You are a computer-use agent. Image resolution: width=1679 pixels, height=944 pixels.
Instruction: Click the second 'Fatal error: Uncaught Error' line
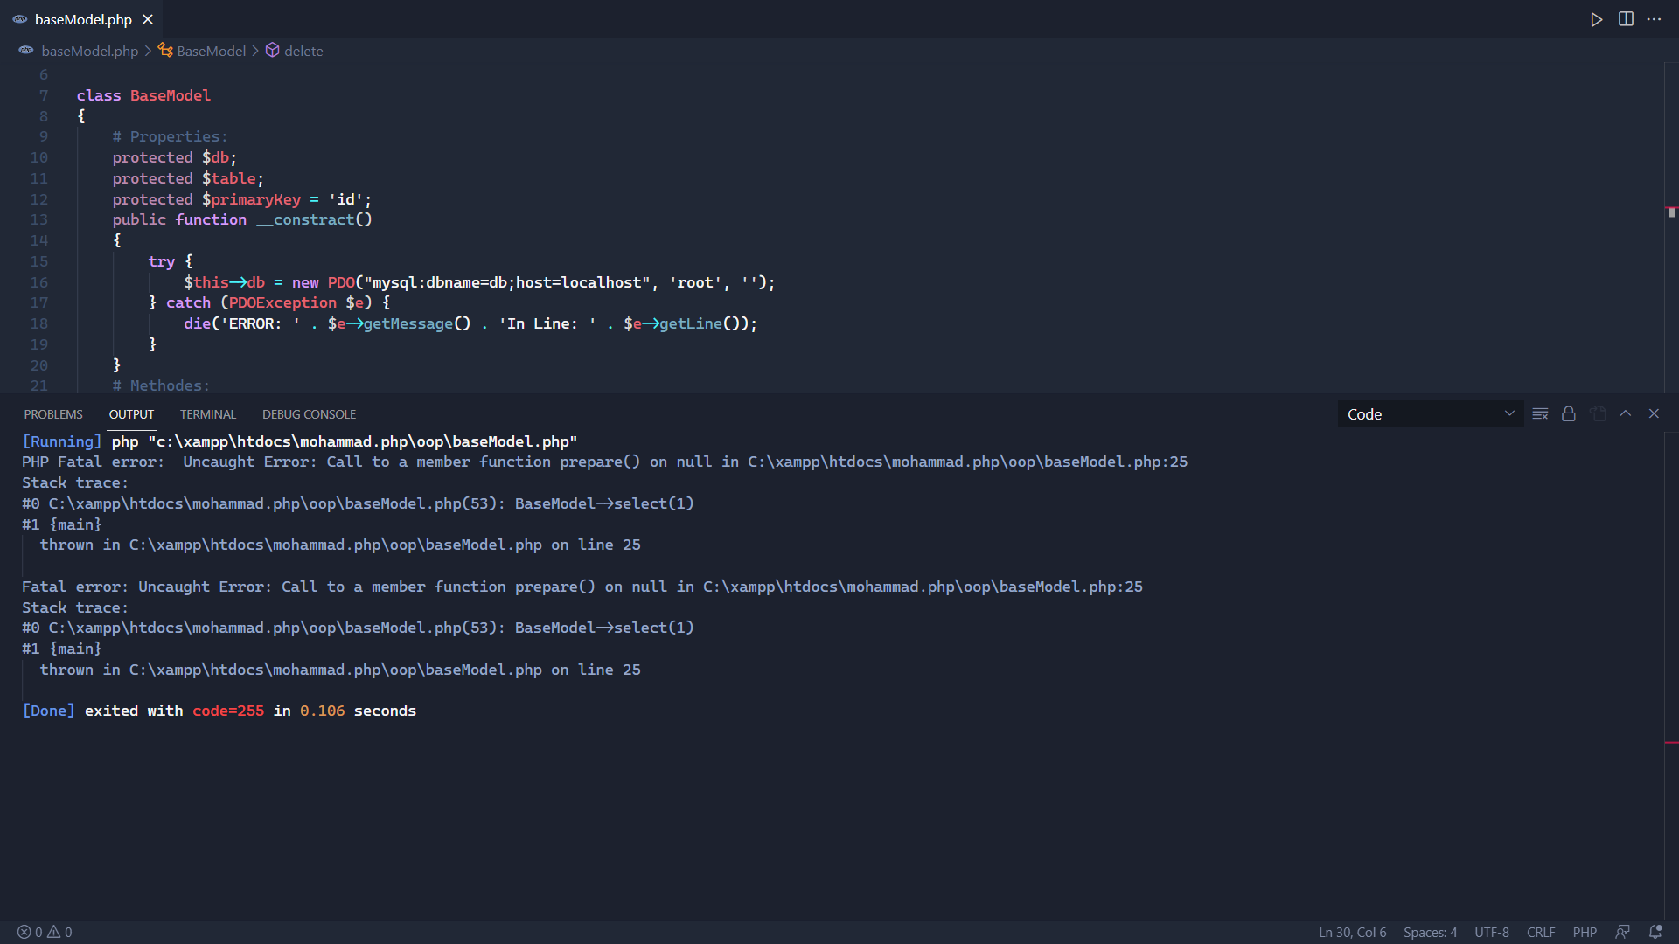(x=582, y=587)
